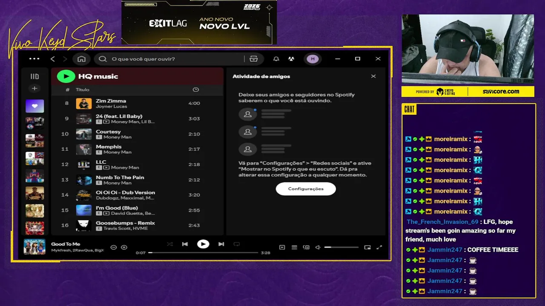Click the Configurações button
The height and width of the screenshot is (306, 545).
[306, 189]
